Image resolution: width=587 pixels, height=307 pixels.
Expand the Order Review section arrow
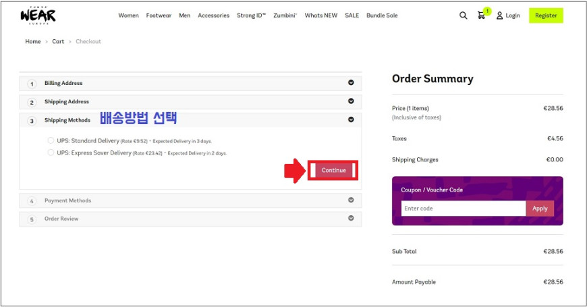coord(351,218)
